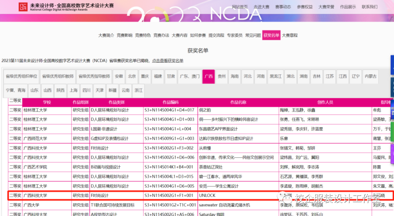The width and height of the screenshot is (394, 216).
Task: Select the 湖南 province tab
Action: point(304,76)
